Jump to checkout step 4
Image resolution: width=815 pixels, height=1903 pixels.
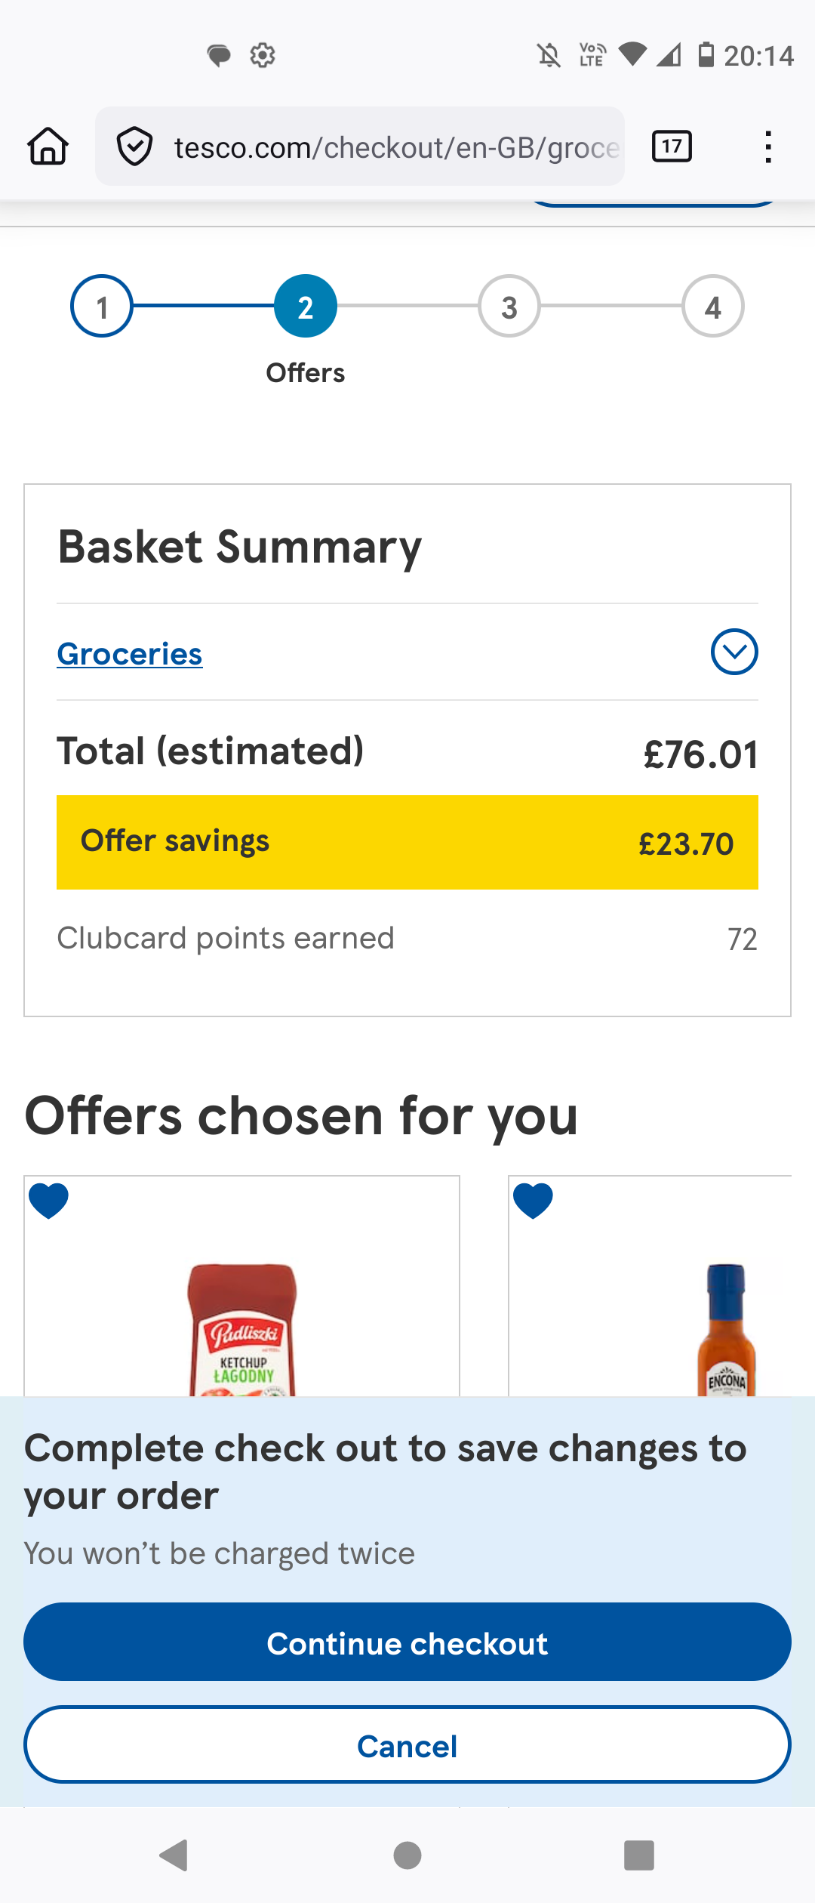[x=713, y=307]
